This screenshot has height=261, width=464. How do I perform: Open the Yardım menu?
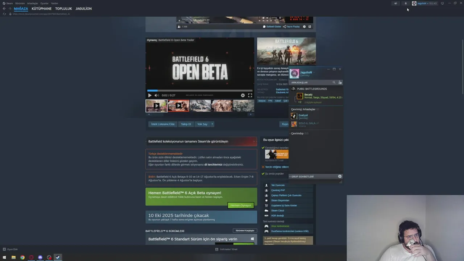(54, 3)
